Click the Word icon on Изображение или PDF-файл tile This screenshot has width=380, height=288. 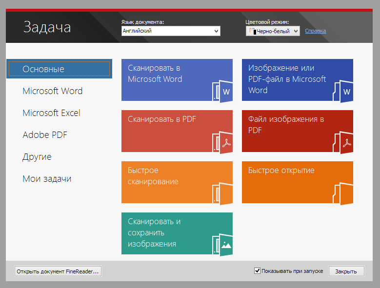pos(343,91)
